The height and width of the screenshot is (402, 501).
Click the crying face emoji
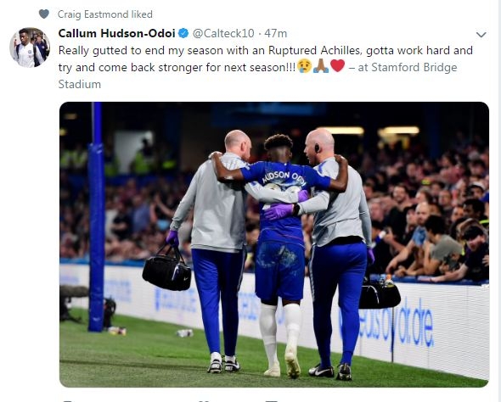pos(304,66)
